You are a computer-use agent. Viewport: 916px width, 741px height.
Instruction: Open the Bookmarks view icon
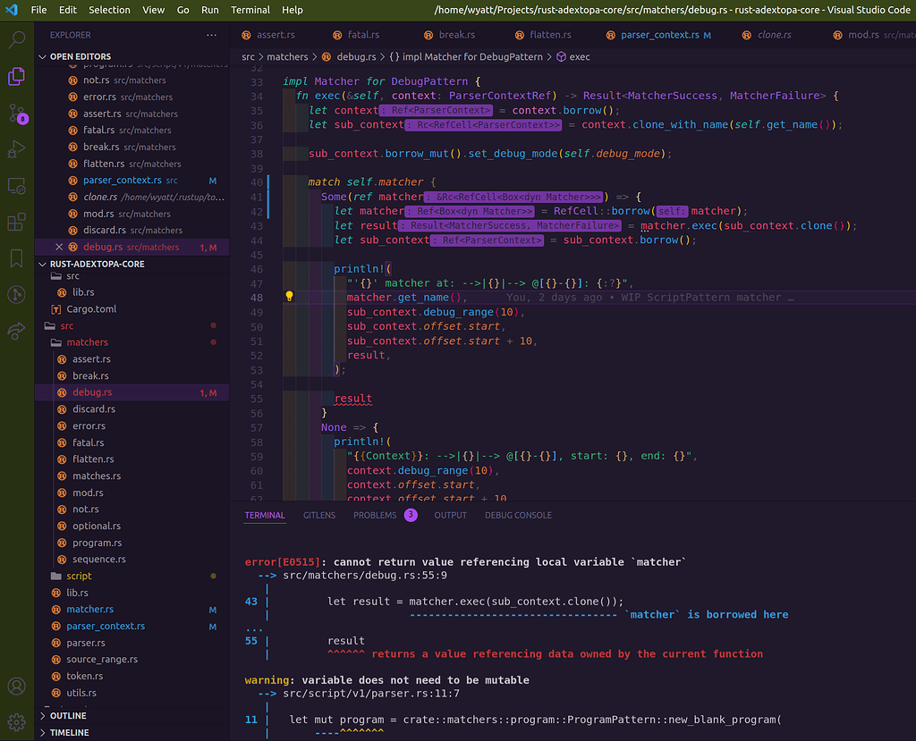click(16, 258)
